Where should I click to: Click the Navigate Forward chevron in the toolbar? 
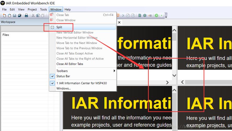coord(123,15)
